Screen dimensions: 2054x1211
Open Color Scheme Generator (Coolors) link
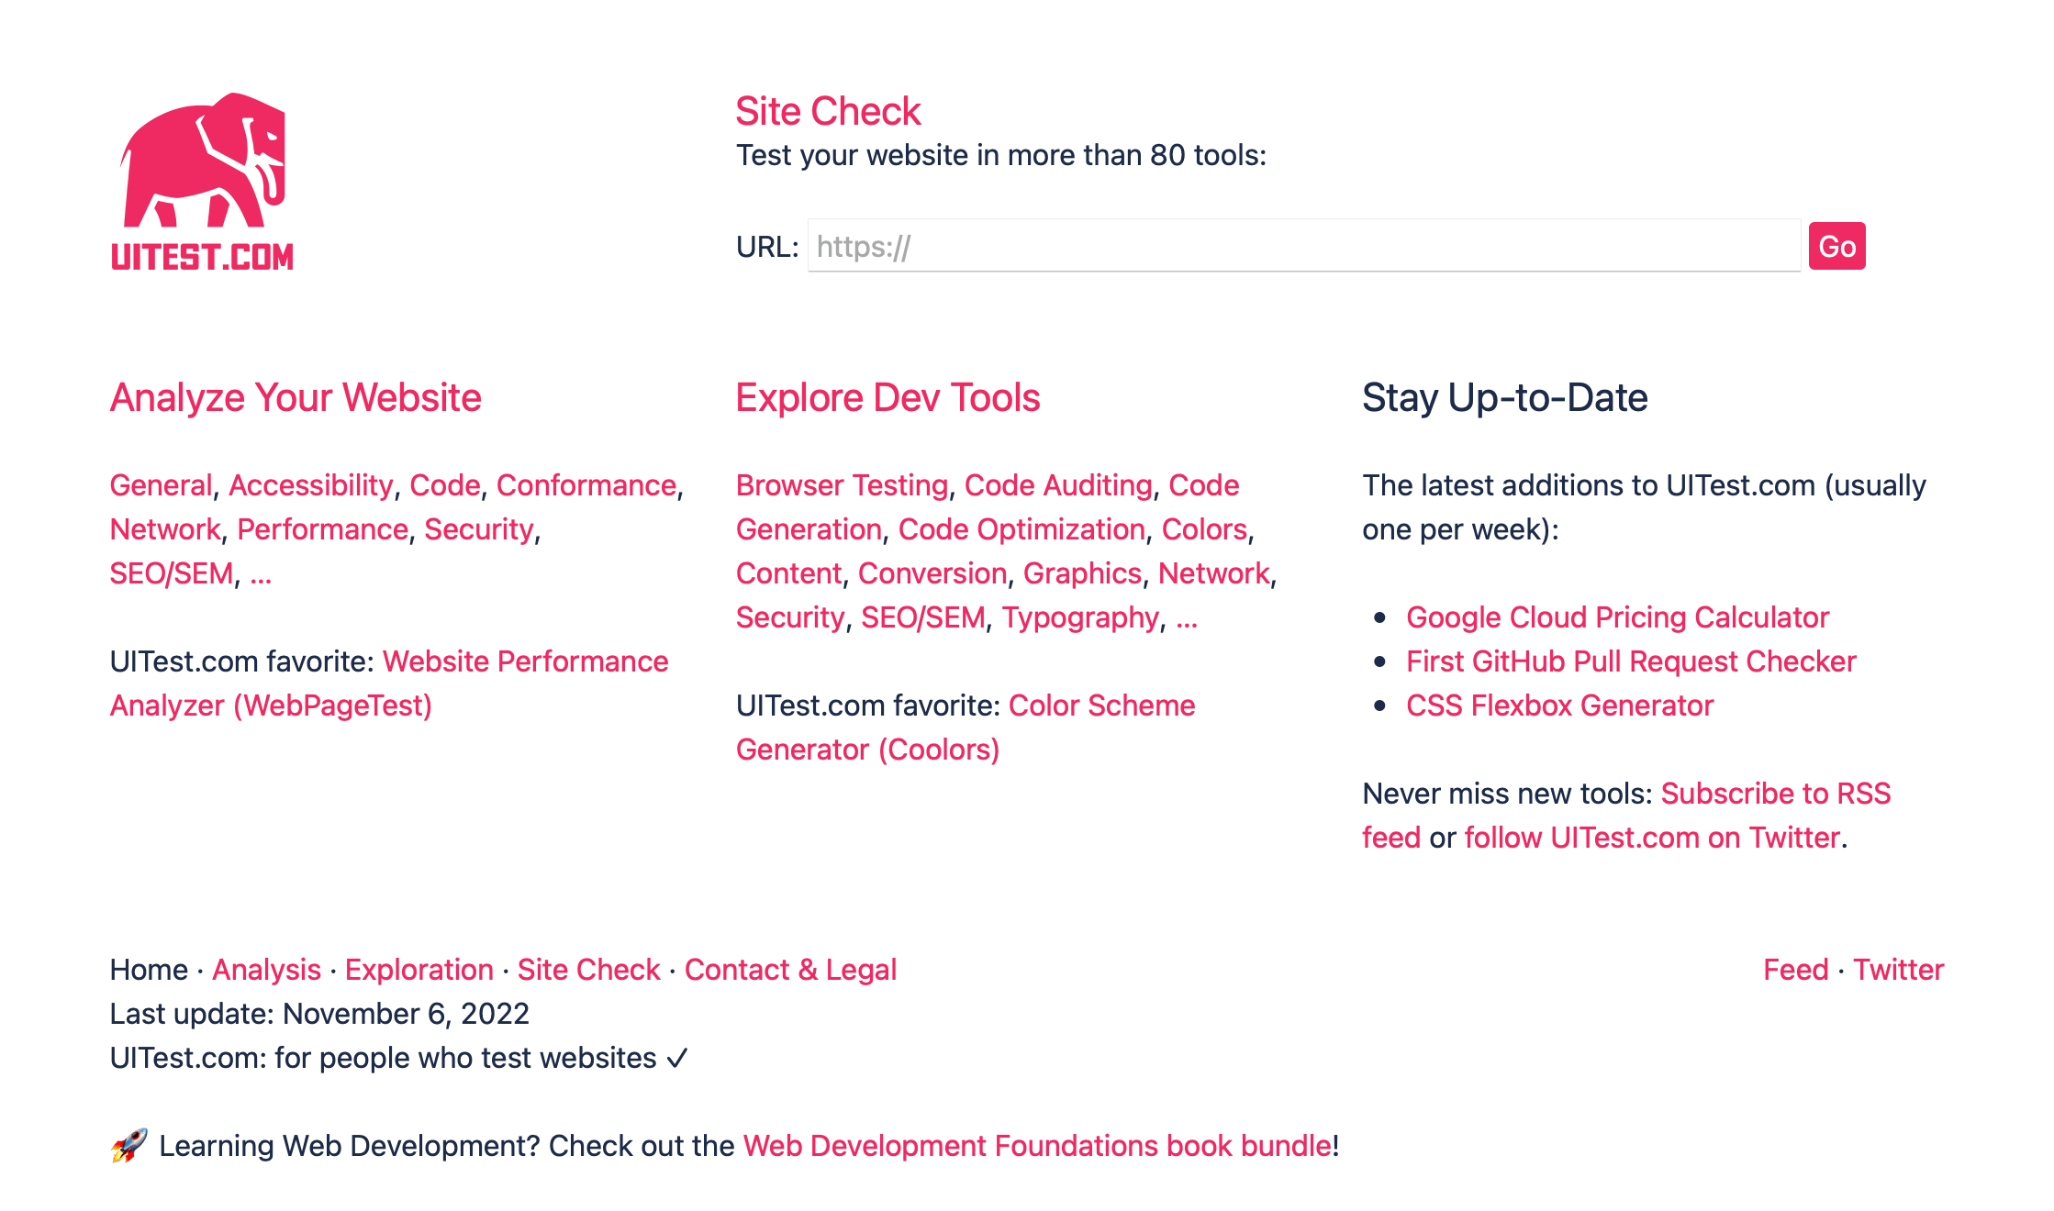click(x=966, y=728)
